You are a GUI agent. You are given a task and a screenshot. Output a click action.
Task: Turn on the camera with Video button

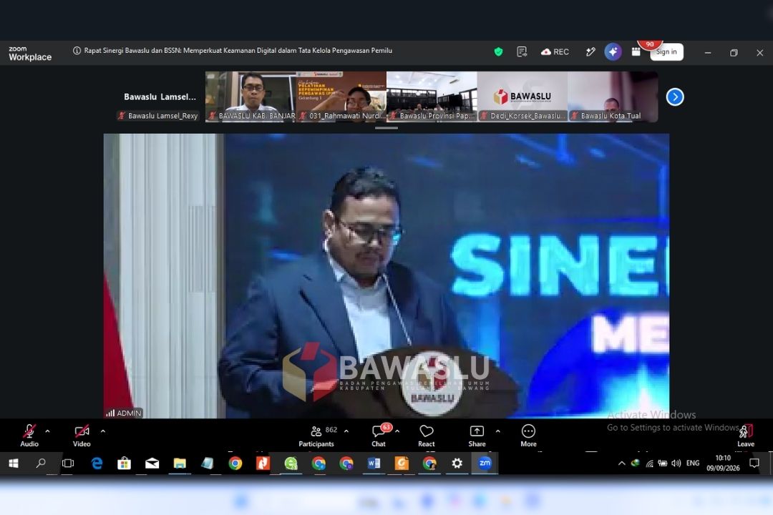pos(82,436)
